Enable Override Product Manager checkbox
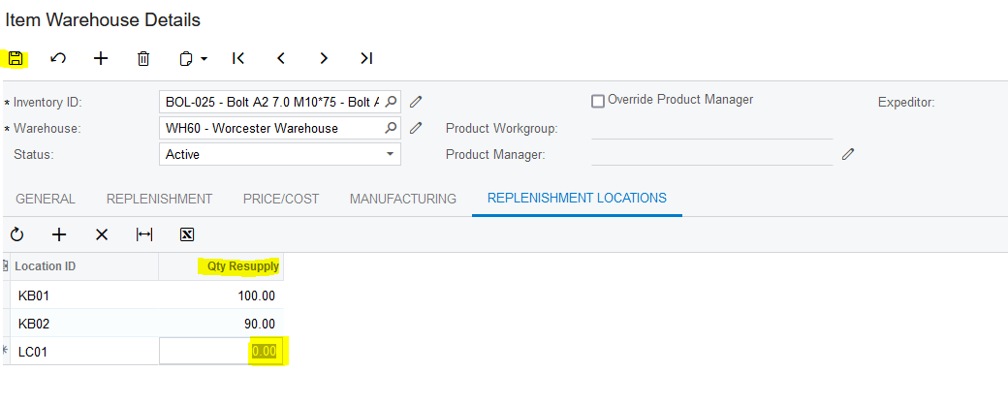Screen dimensions: 1008x404 coord(598,101)
